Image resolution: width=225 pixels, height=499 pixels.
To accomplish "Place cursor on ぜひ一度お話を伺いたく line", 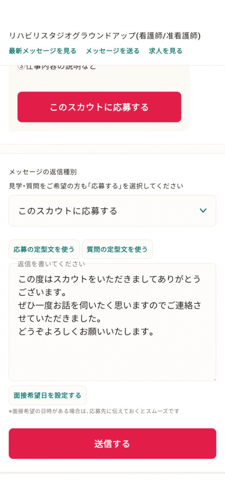I will pyautogui.click(x=110, y=306).
